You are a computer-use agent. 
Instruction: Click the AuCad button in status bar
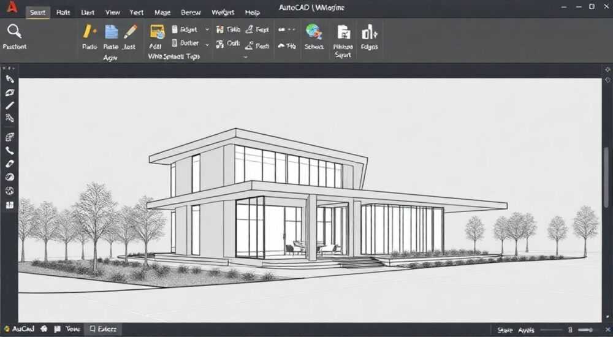tap(19, 329)
